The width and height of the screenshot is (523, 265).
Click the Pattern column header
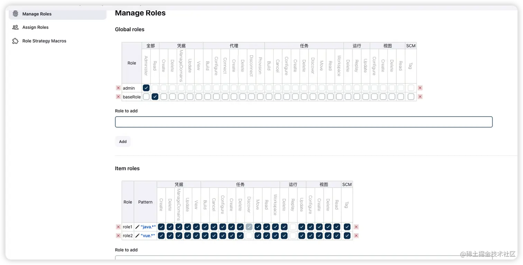point(145,202)
